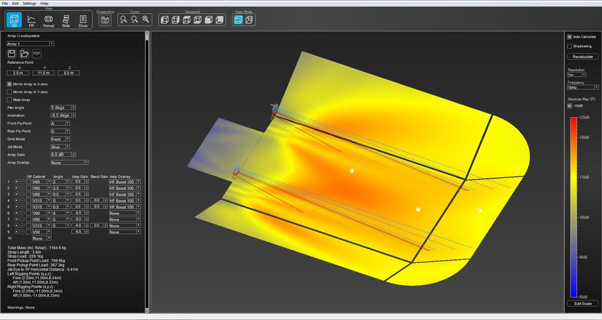Click the Edit Scale button
Viewport: 602px width, 320px height.
[583, 303]
